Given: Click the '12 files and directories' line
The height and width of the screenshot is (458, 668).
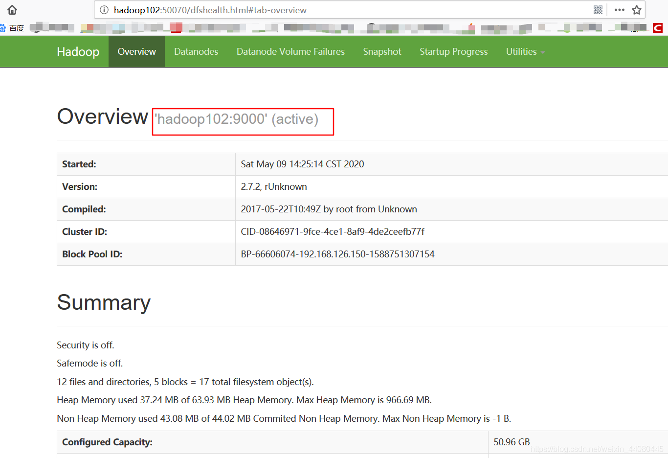Looking at the screenshot, I should 185,382.
